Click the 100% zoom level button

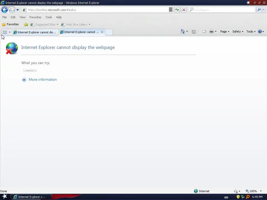tap(251, 191)
